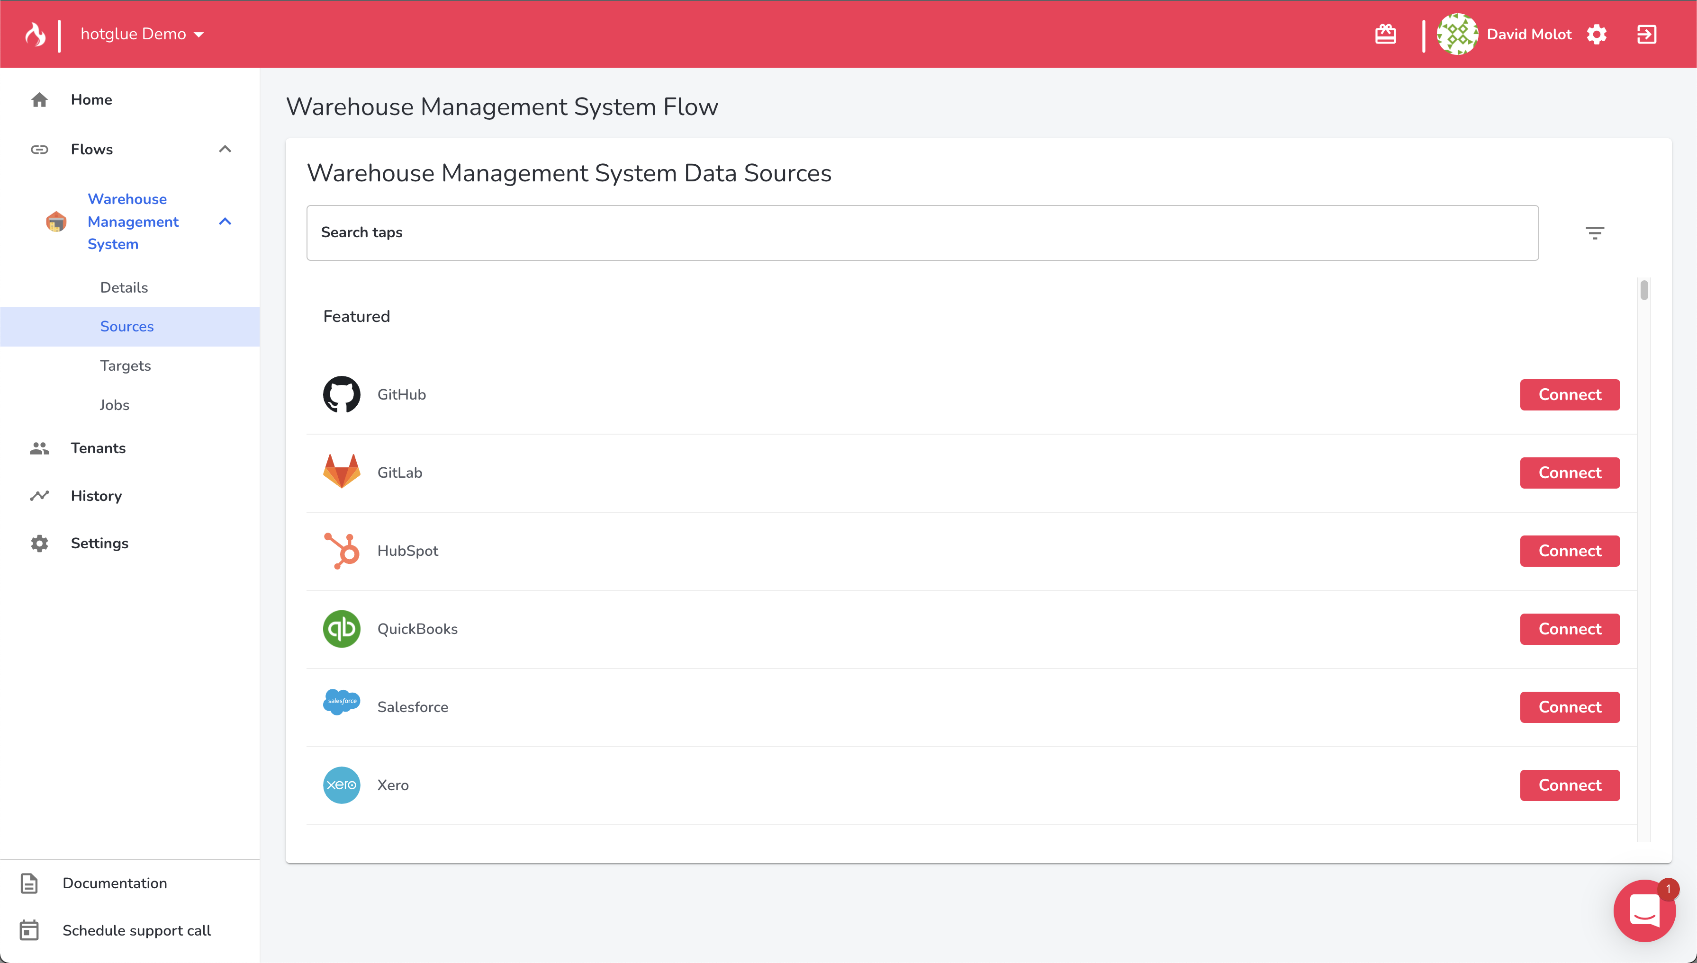Click the History trend-line icon
Viewport: 1697px width, 963px height.
pos(40,496)
